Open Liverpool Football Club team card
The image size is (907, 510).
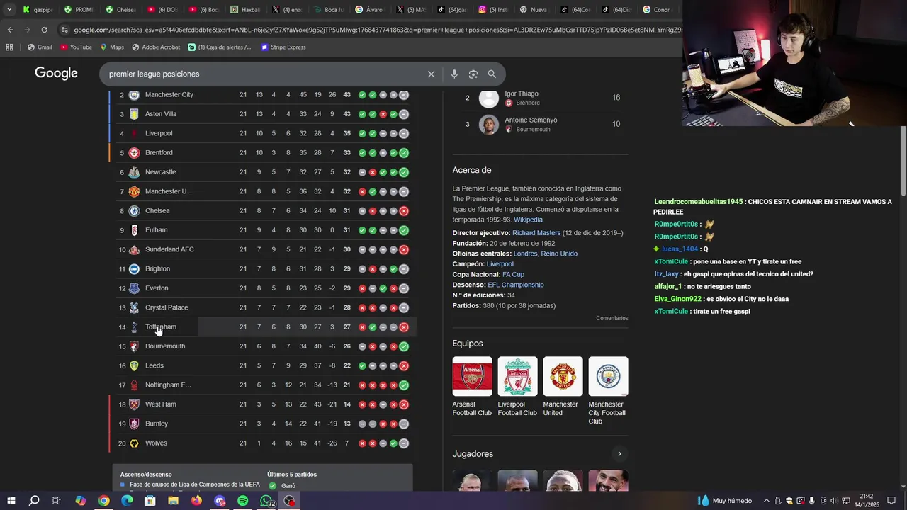point(517,387)
